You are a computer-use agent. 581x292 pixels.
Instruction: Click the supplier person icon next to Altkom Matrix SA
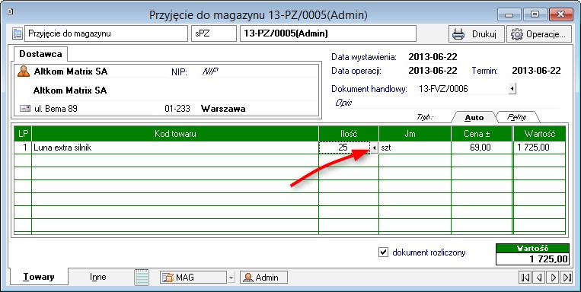pos(24,71)
